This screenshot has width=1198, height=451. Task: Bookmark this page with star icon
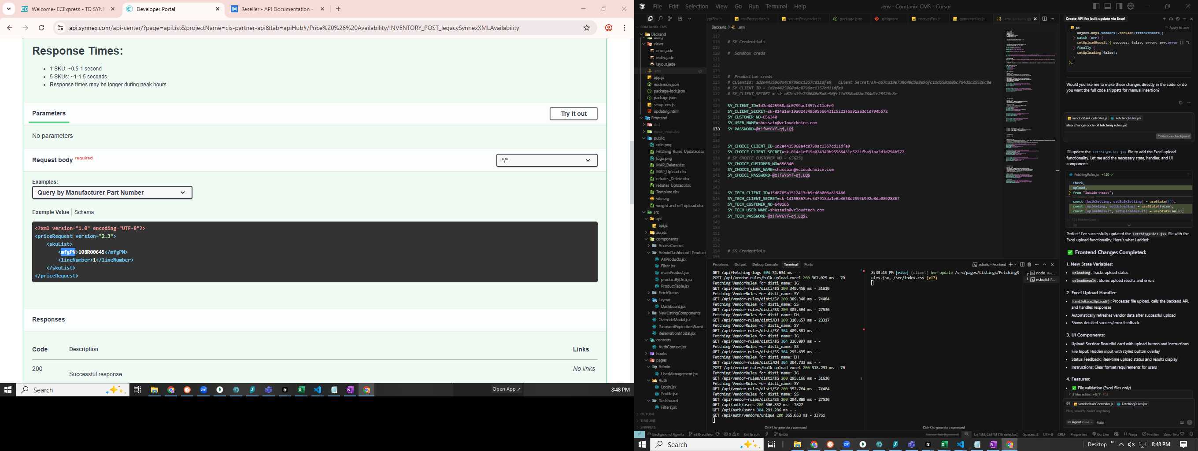tap(587, 28)
